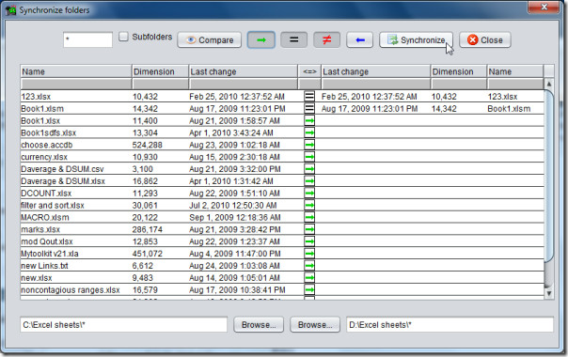
Task: Select the MACRO.xlsm file name
Action: click(x=45, y=217)
